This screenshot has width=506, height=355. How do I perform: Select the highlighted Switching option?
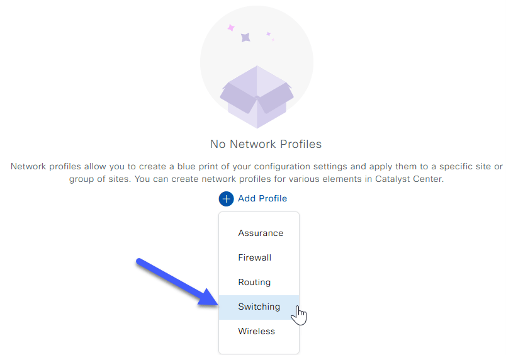tap(259, 307)
